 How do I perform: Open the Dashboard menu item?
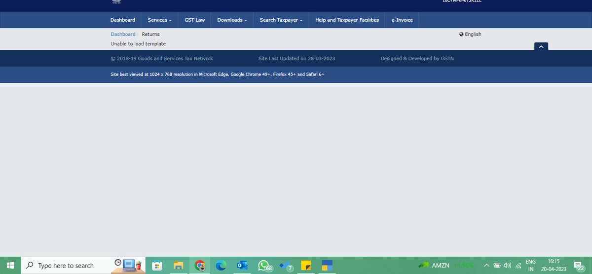point(122,20)
